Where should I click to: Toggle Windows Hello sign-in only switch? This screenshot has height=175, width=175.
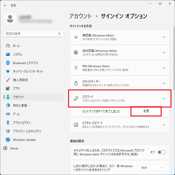tap(162, 152)
